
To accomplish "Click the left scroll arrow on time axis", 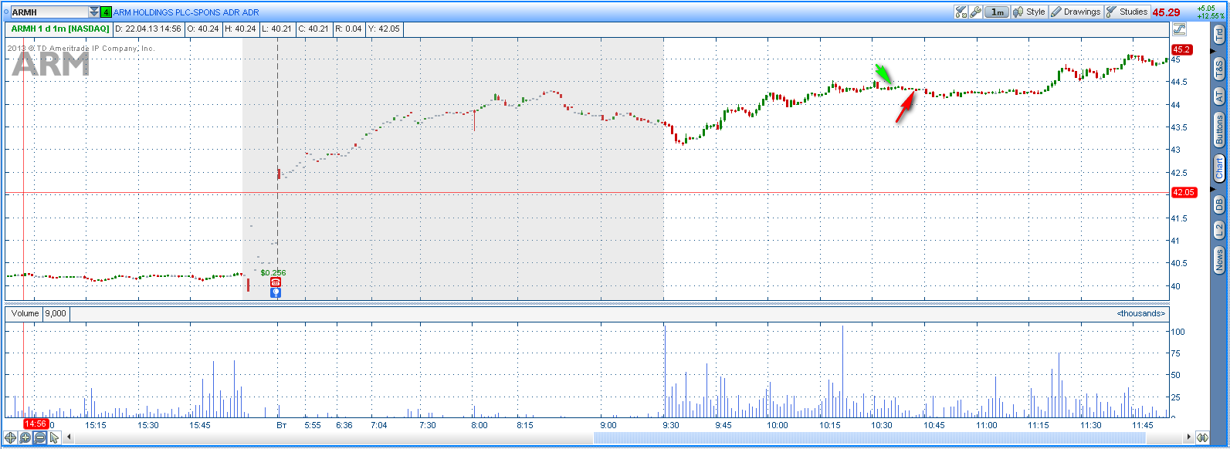I will pos(68,437).
